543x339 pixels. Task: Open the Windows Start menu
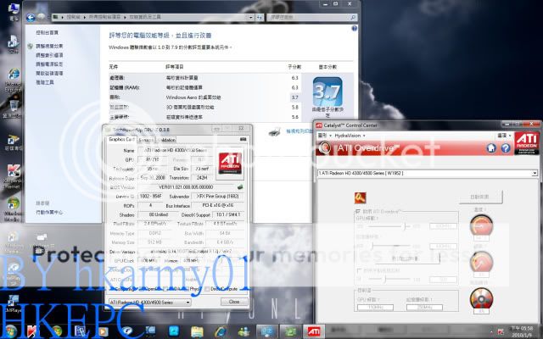(10, 331)
